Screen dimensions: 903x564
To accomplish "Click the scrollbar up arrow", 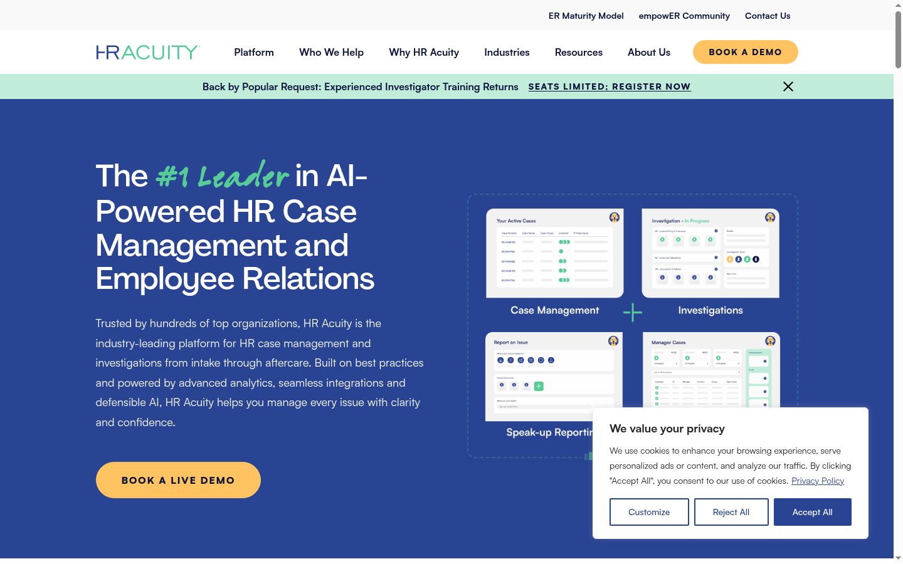I will (x=898, y=5).
